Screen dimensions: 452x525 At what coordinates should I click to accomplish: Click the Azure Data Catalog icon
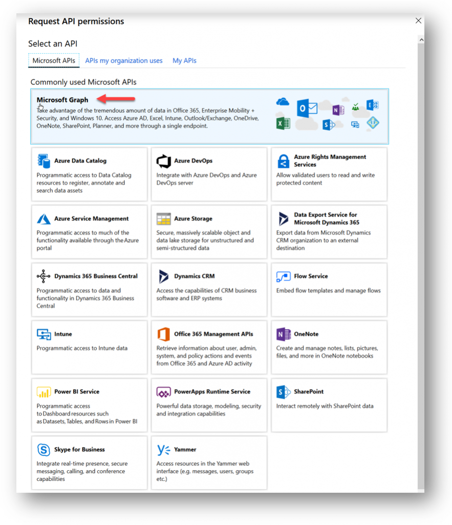[44, 161]
